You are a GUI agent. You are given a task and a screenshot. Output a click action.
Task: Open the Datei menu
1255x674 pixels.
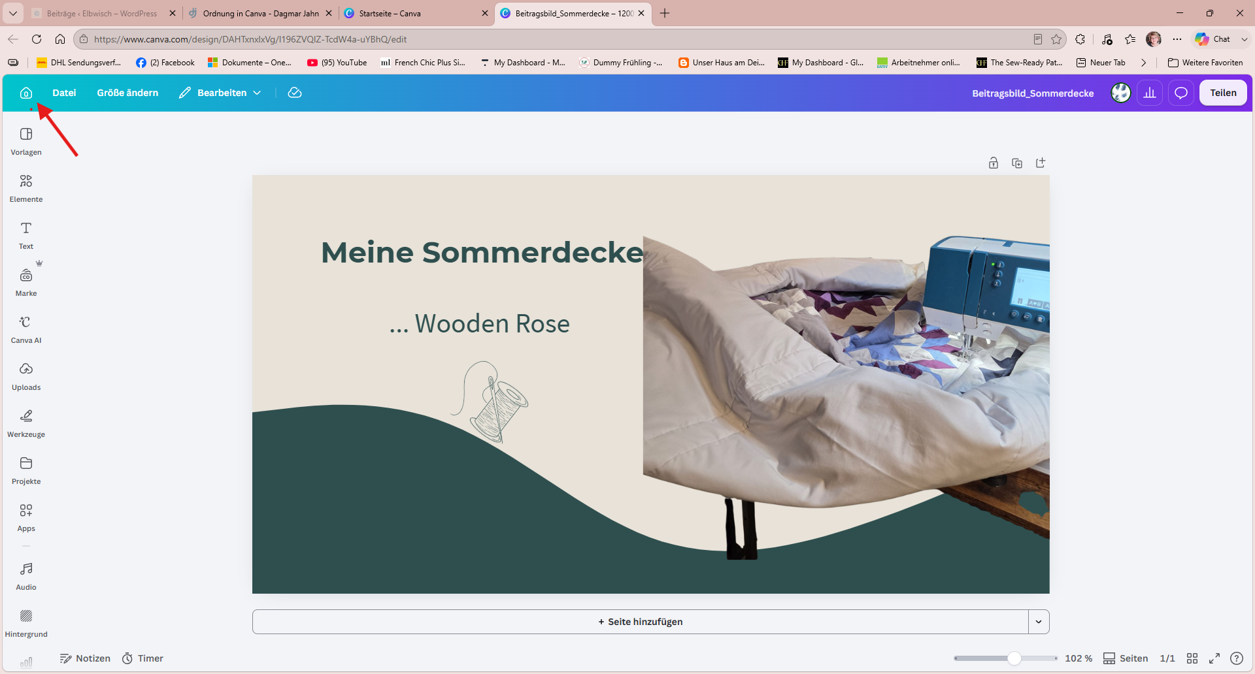pyautogui.click(x=64, y=93)
